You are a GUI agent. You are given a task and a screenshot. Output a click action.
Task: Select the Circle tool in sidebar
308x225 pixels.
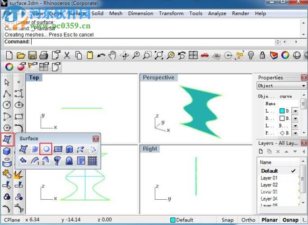point(7,105)
